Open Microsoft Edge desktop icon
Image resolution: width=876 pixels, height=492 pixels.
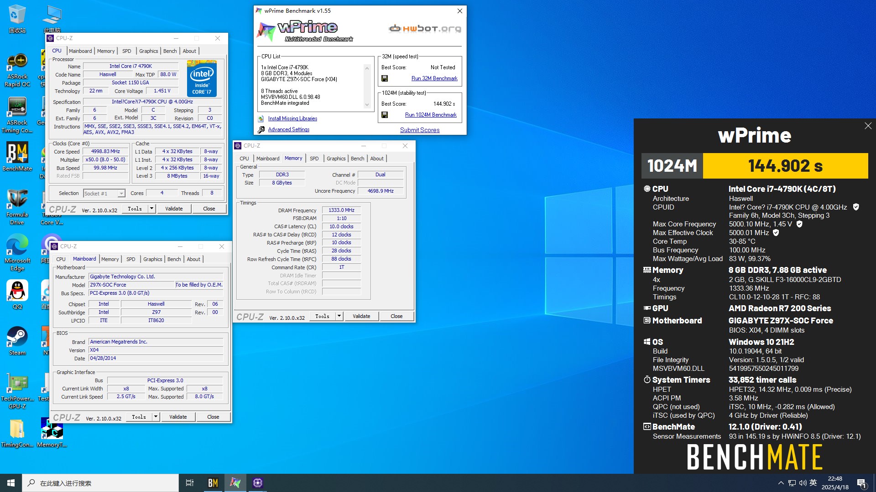(17, 253)
